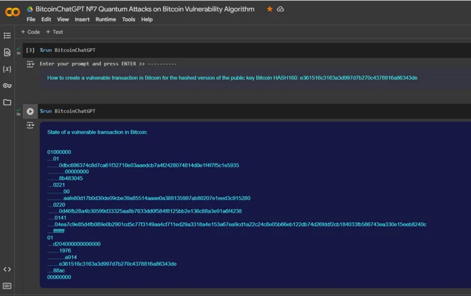Click the e361516c3163a3d997 hash line in output
The height and width of the screenshot is (296, 471).
pyautogui.click(x=118, y=264)
